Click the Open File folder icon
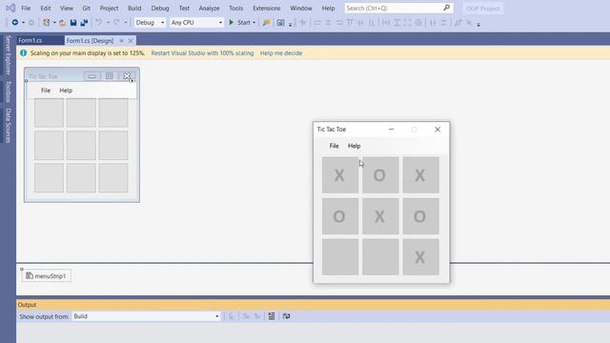Screen dimensions: 610x343 (x=62, y=23)
